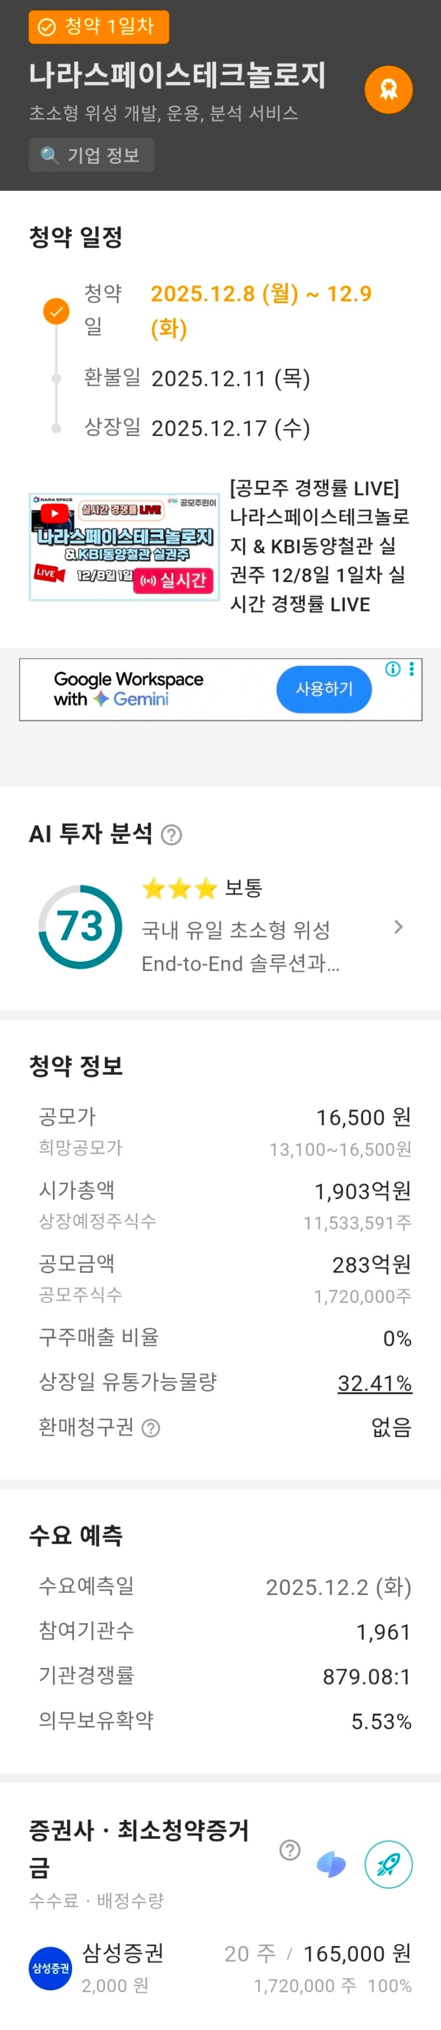Tap help icon next to AI 투자 분석
441x2030 pixels.
pos(171,834)
